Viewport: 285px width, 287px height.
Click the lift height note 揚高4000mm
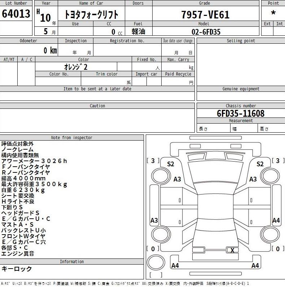tap(23, 179)
